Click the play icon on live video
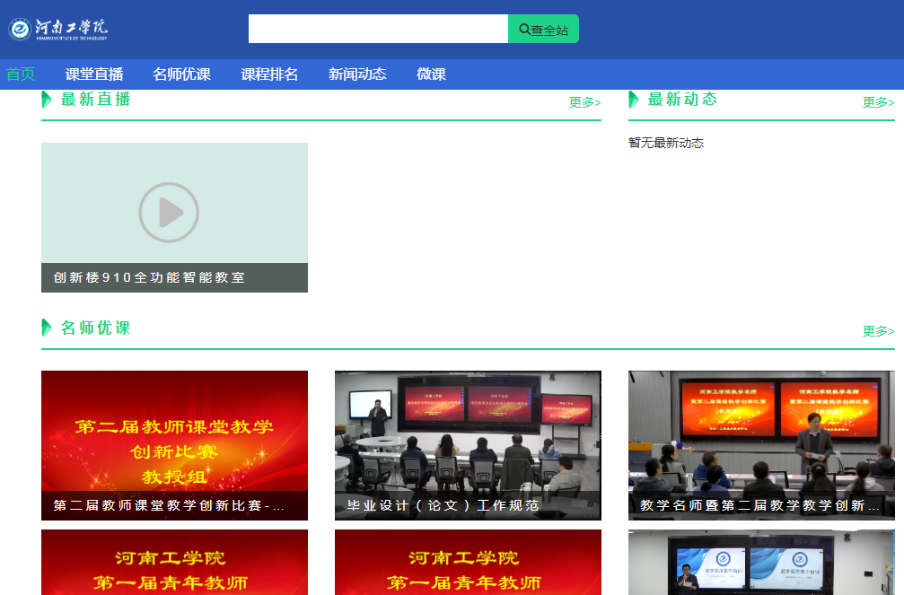The height and width of the screenshot is (595, 904). pyautogui.click(x=169, y=212)
